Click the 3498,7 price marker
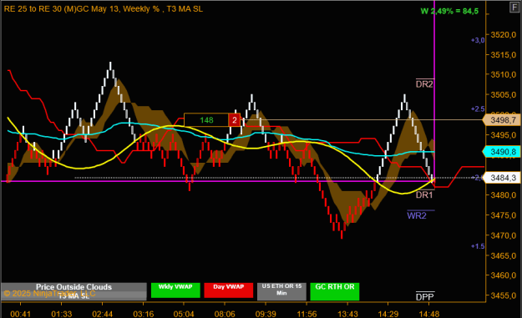Screen dimensions: 522x318 click(x=502, y=120)
